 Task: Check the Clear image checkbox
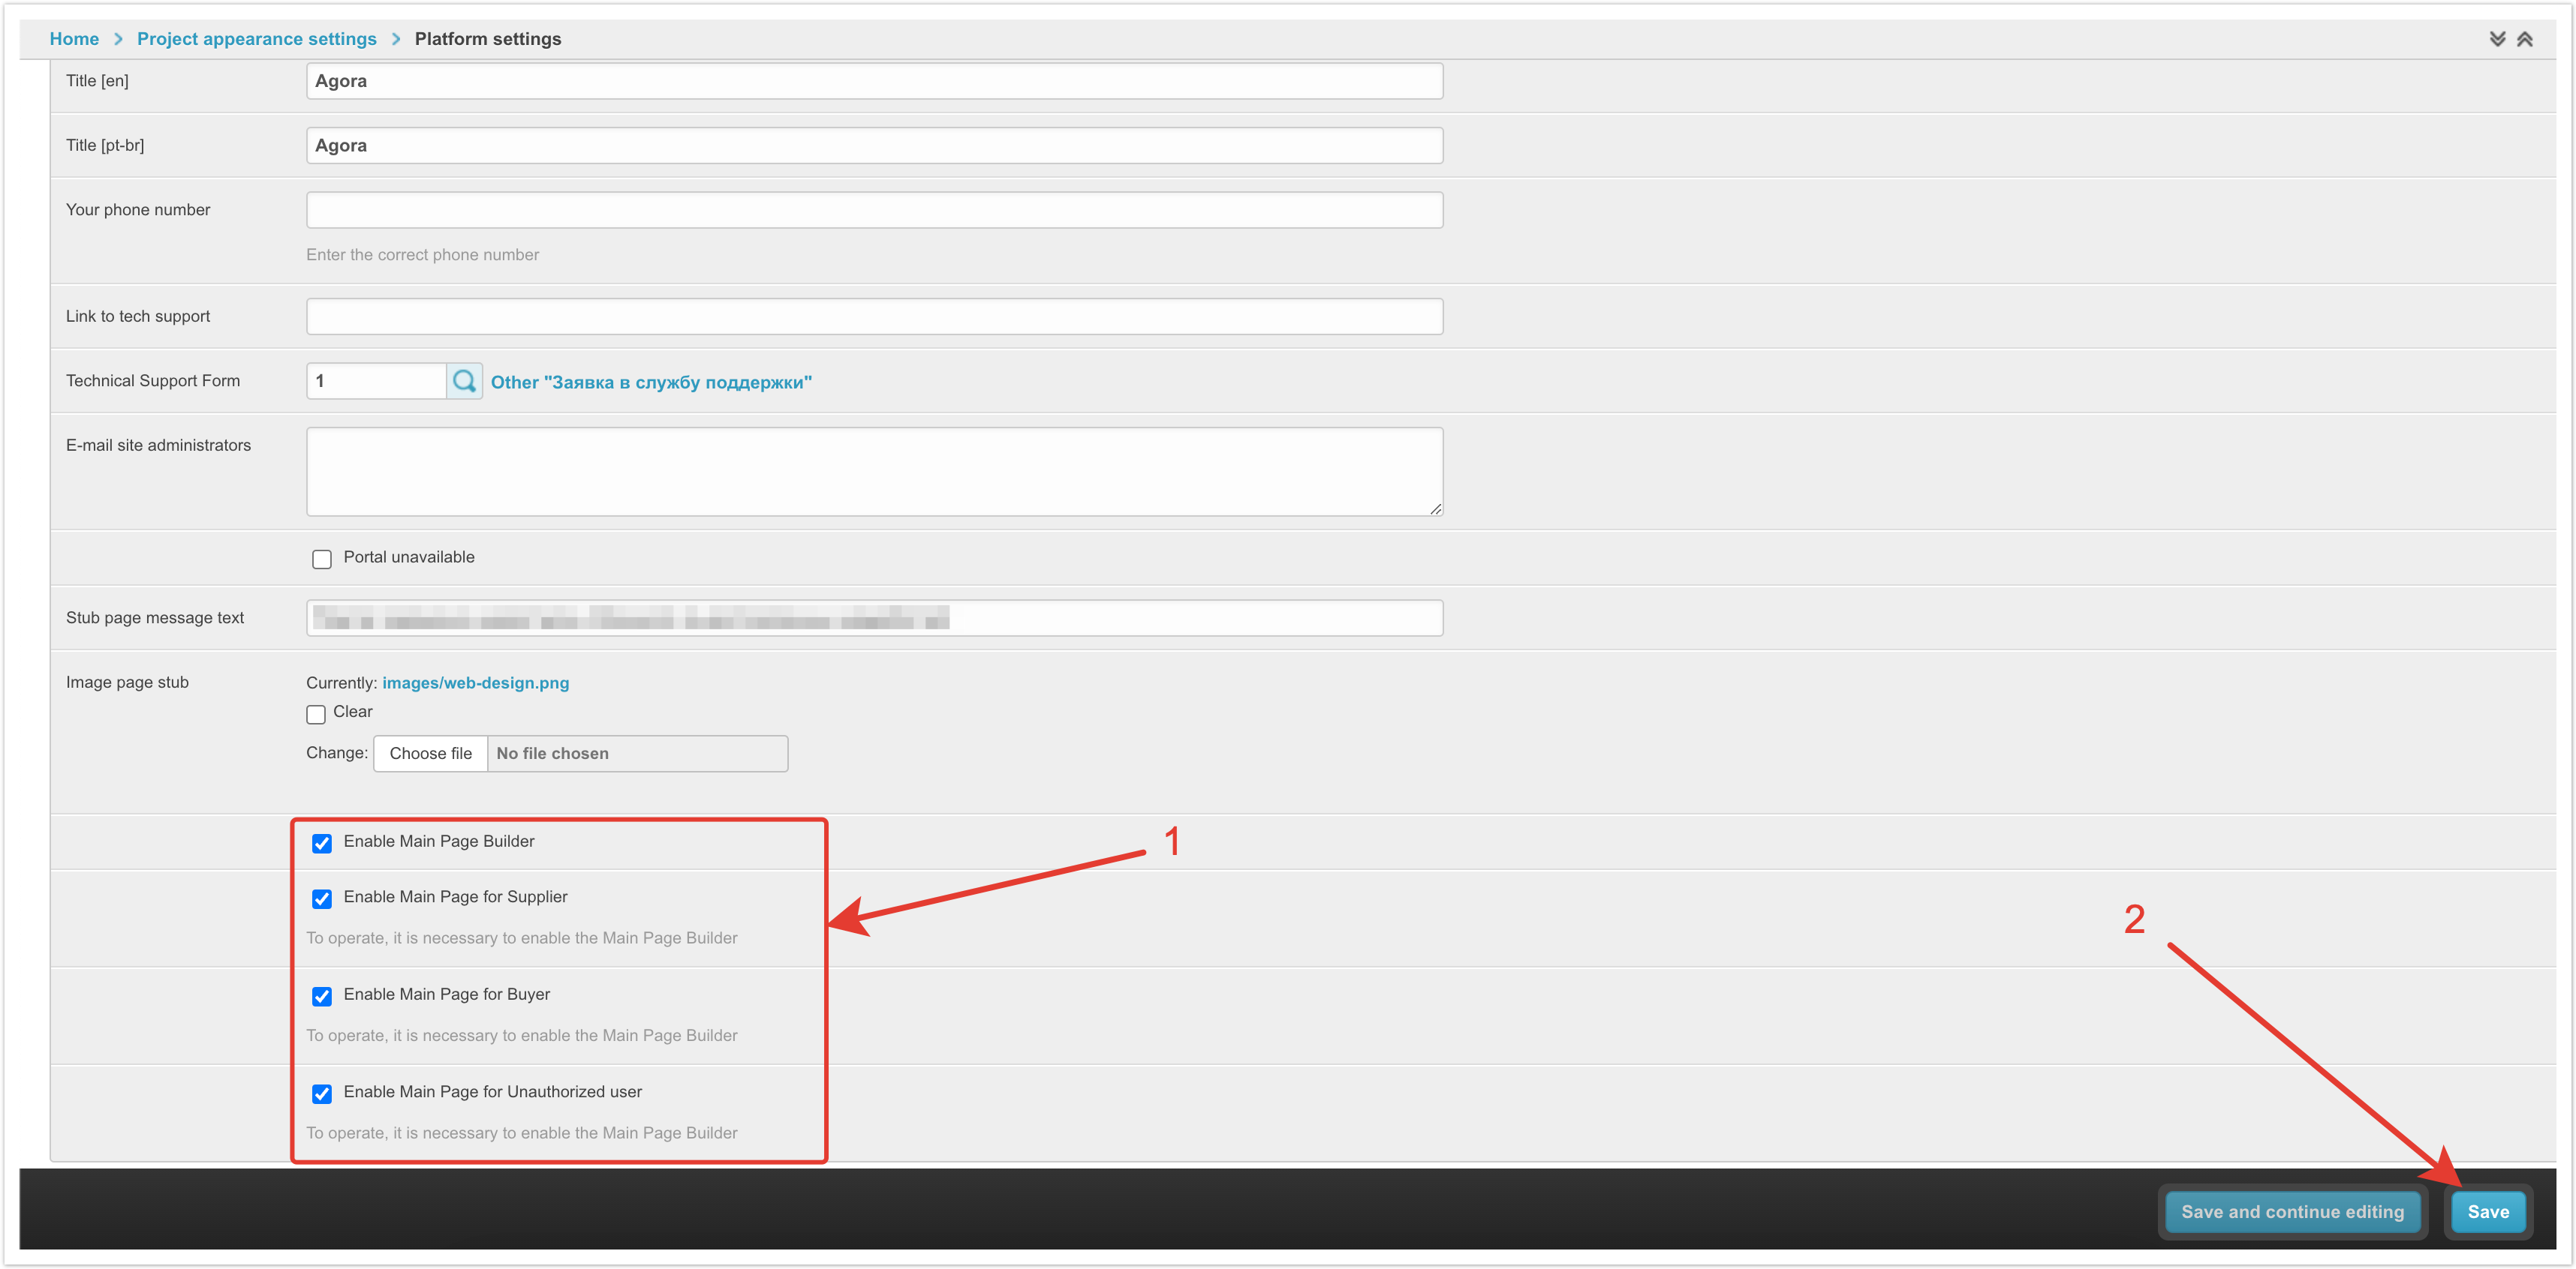(316, 713)
